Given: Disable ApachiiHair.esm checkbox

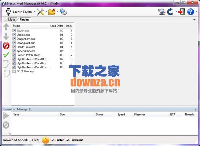Looking at the screenshot, I should 14,51.
